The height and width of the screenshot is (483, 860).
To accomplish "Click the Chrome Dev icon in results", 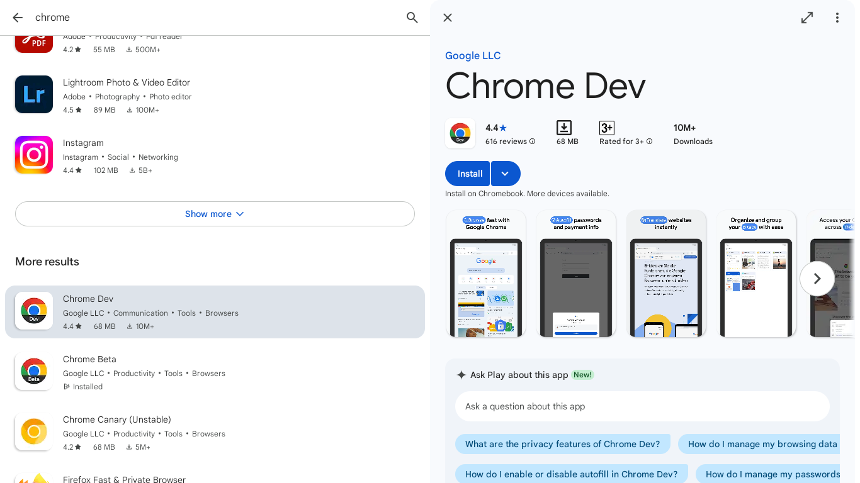I will pyautogui.click(x=34, y=311).
